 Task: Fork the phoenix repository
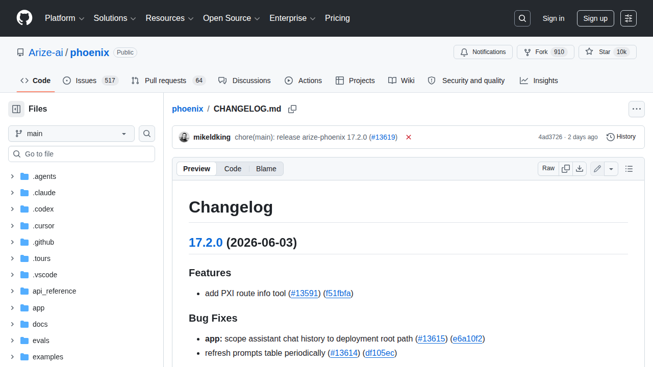pyautogui.click(x=545, y=52)
